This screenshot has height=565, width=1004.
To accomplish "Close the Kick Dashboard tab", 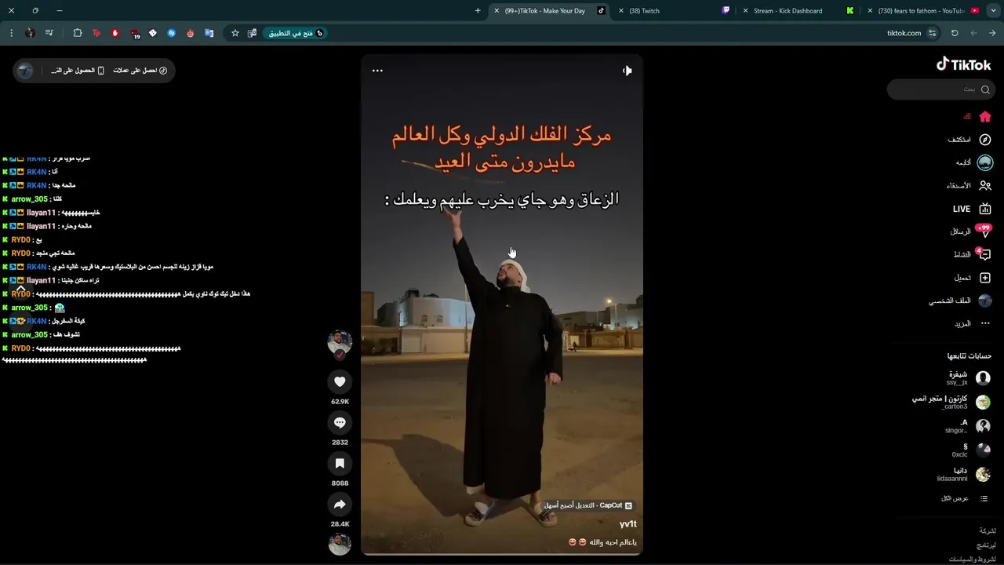I will click(745, 11).
